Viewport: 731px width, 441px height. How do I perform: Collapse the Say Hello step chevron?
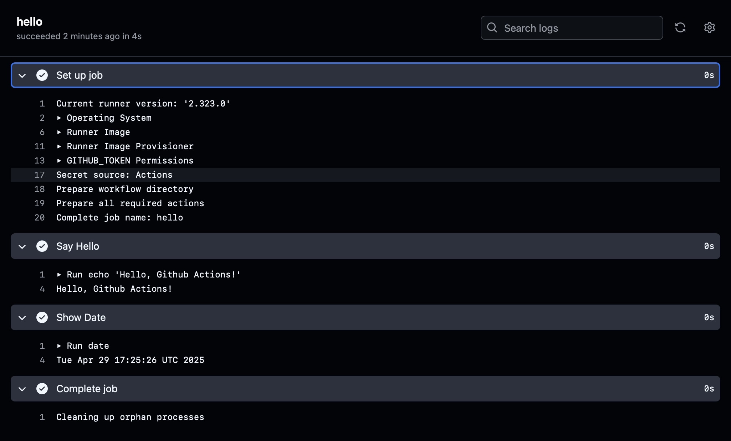click(22, 247)
